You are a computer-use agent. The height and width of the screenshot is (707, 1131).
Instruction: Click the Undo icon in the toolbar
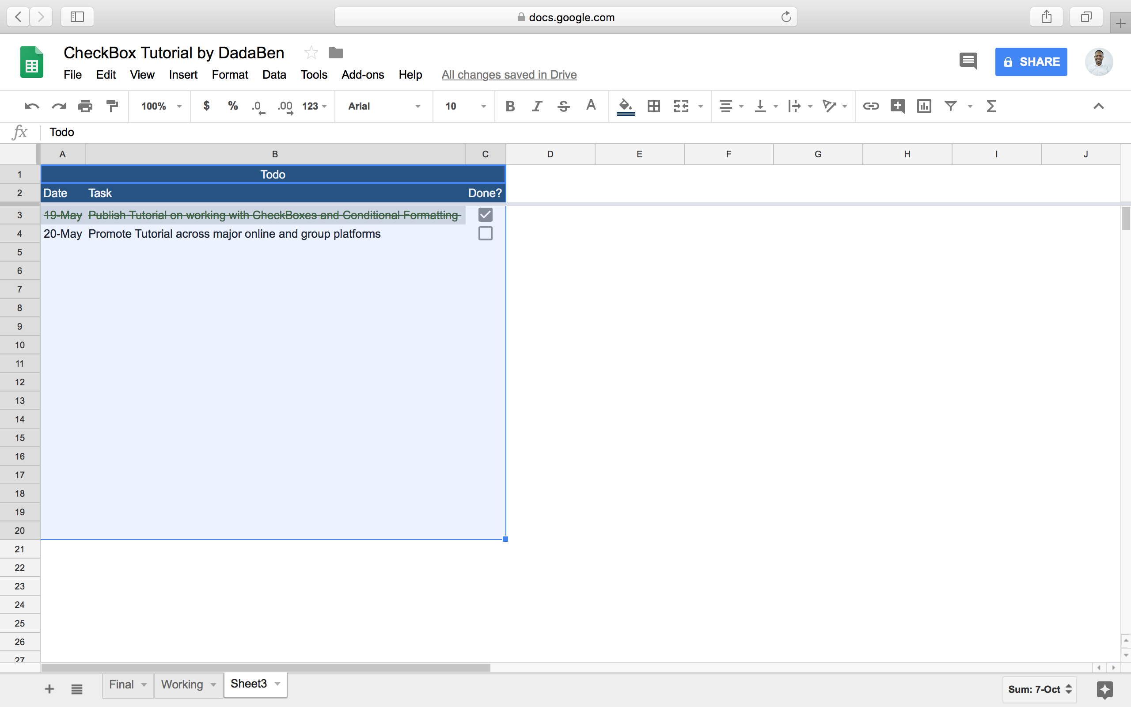pyautogui.click(x=32, y=106)
